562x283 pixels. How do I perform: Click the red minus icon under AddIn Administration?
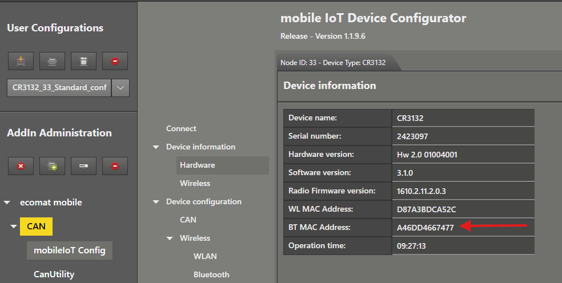(x=115, y=166)
